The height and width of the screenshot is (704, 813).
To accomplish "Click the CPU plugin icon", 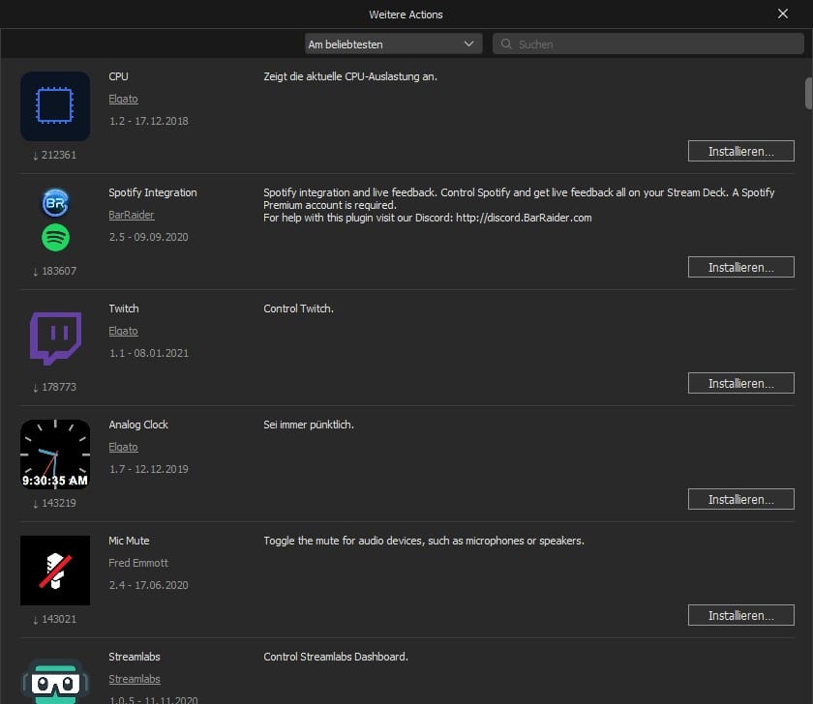I will click(55, 106).
